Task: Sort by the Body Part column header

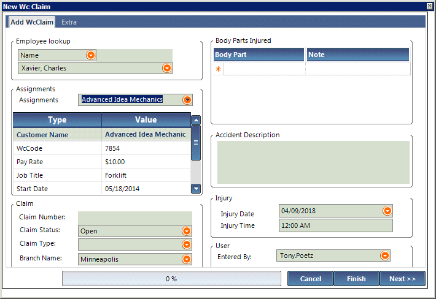Action: pyautogui.click(x=259, y=55)
